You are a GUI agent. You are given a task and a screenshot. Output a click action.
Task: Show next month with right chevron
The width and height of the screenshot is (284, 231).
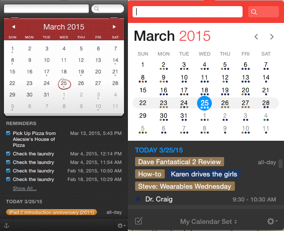point(272,37)
